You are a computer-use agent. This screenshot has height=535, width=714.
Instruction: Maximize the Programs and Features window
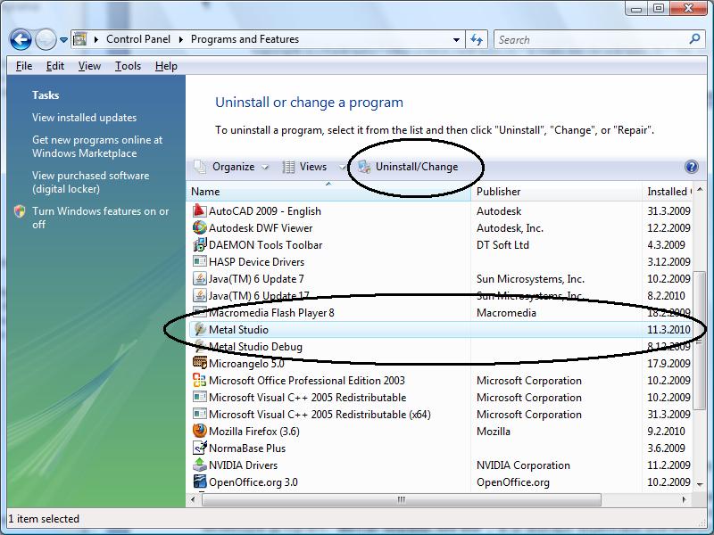coord(659,8)
